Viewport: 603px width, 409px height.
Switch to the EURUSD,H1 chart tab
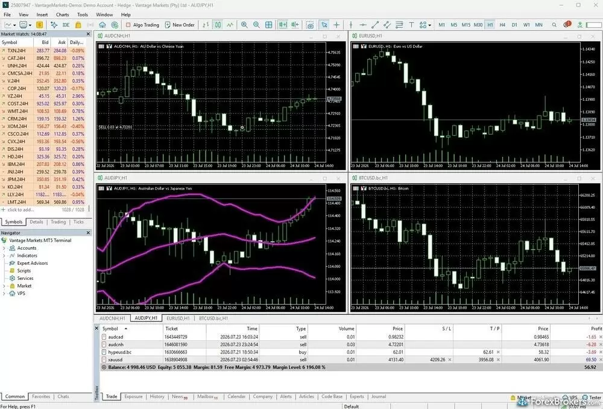[x=178, y=318]
